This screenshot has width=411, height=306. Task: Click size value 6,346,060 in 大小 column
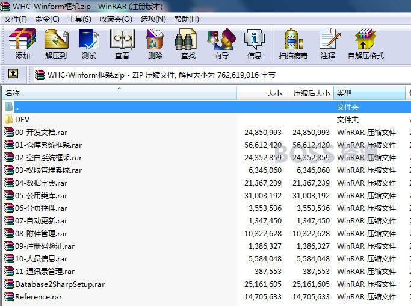coord(265,170)
